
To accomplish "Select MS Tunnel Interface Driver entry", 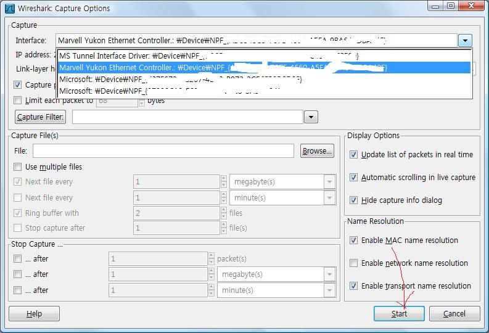I will click(x=264, y=56).
